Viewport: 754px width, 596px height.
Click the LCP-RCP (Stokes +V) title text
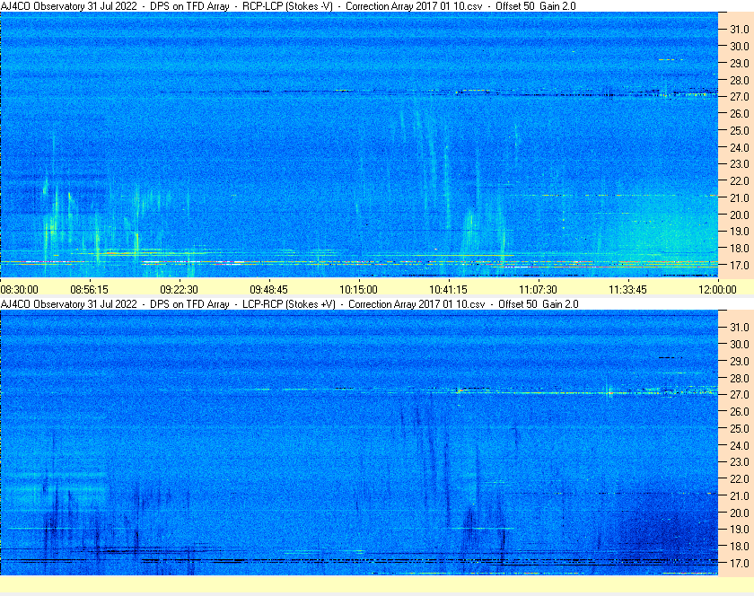[288, 304]
